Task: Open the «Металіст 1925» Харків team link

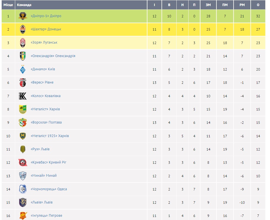Action: click(50, 136)
